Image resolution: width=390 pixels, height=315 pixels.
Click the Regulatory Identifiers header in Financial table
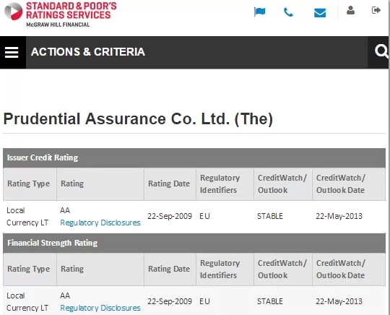pos(220,269)
